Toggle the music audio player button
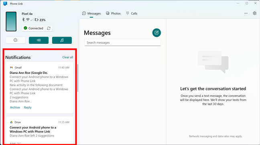The image size is (260, 145). point(62,40)
